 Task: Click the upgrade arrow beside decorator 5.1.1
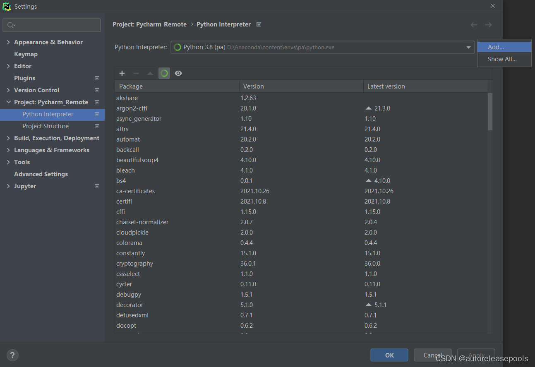pos(369,305)
